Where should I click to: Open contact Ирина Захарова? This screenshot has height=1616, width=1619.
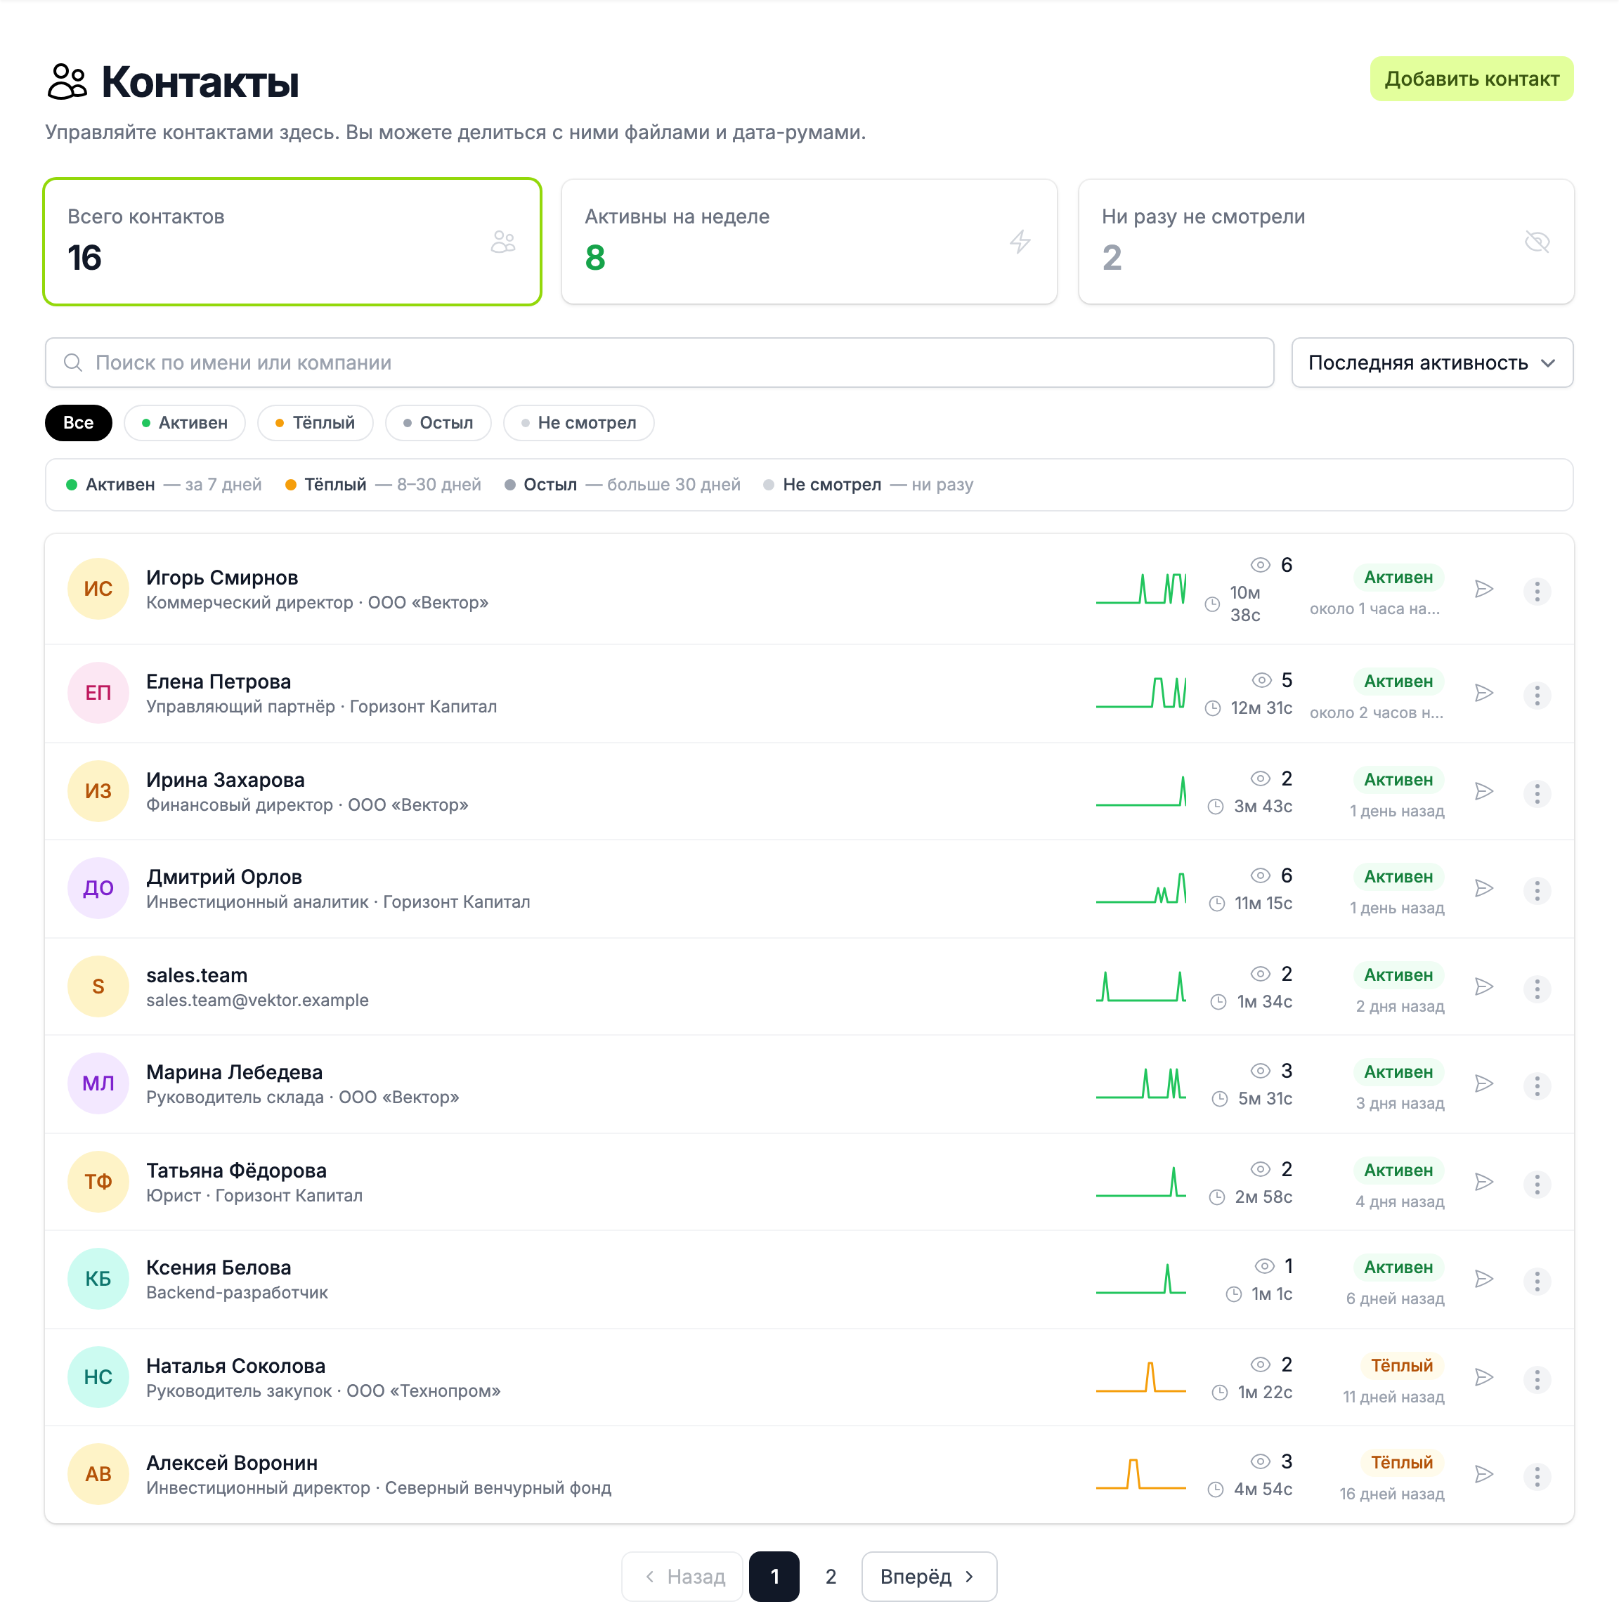(x=809, y=791)
